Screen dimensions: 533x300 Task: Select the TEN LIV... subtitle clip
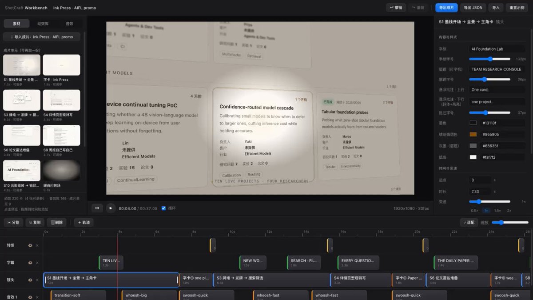tap(111, 263)
